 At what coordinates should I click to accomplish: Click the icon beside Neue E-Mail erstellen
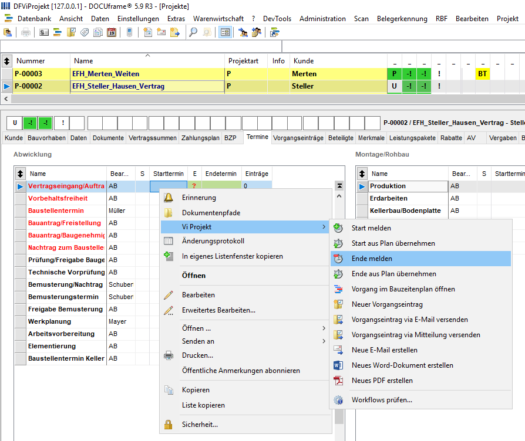pos(338,350)
